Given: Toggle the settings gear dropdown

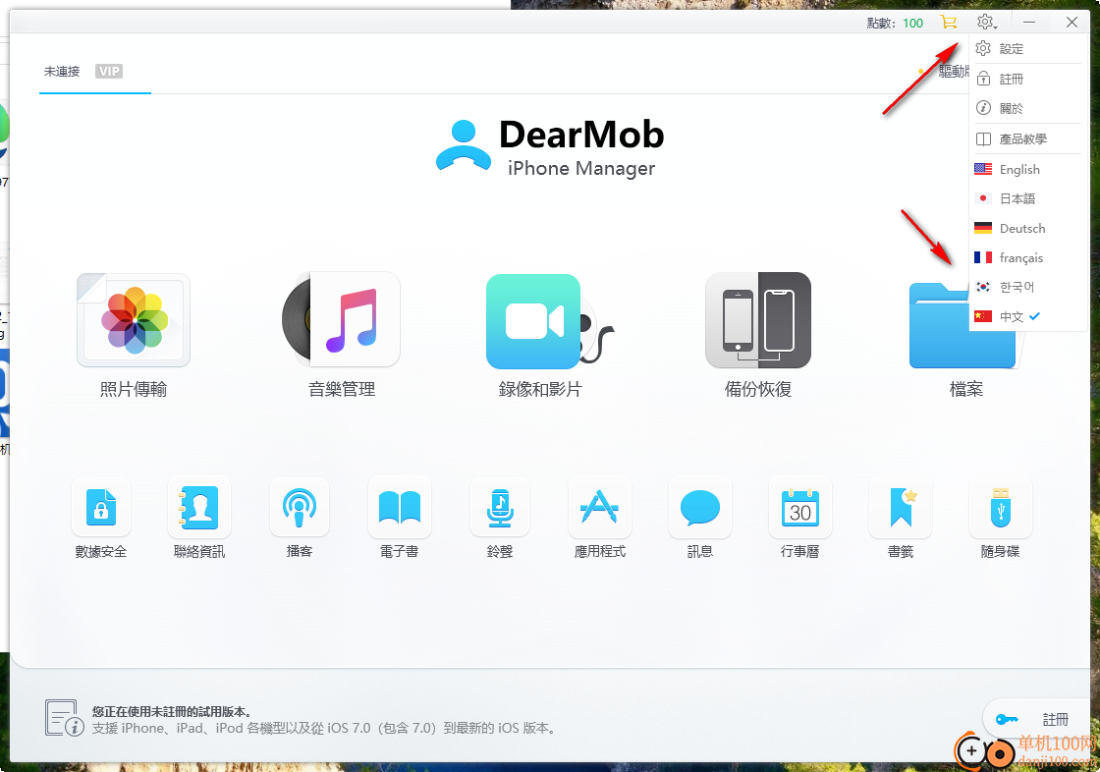Looking at the screenshot, I should [x=986, y=23].
